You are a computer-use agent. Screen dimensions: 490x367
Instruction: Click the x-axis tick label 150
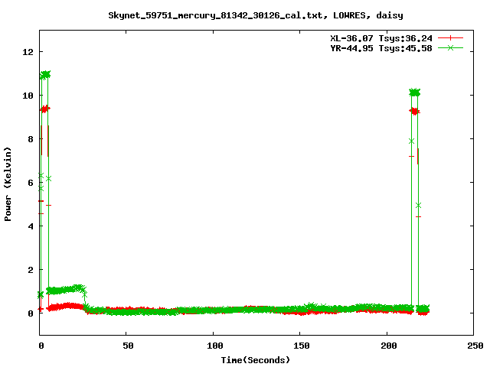[301, 346]
